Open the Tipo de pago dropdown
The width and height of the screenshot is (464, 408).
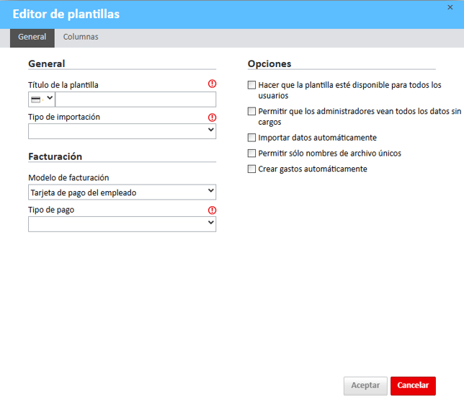pyautogui.click(x=122, y=224)
